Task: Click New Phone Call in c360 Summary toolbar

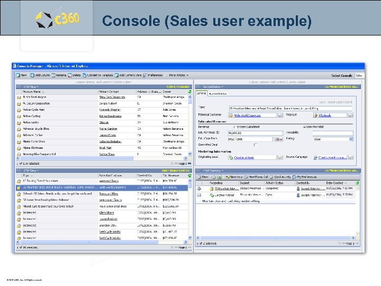Action: [256, 177]
